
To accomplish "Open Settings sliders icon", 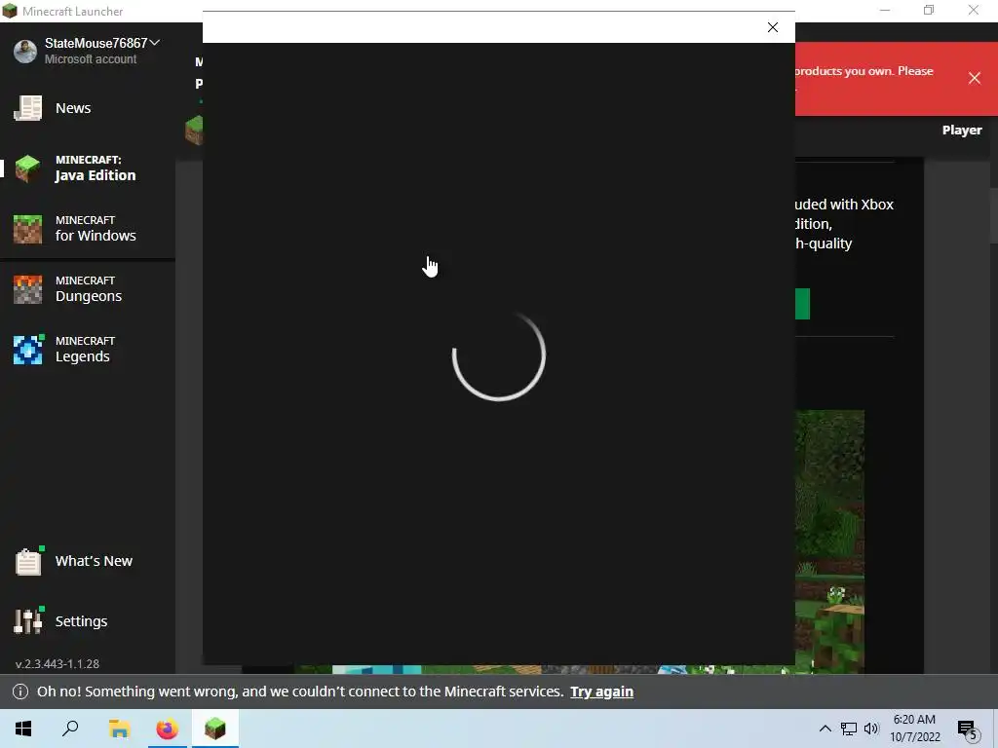I will (x=28, y=621).
